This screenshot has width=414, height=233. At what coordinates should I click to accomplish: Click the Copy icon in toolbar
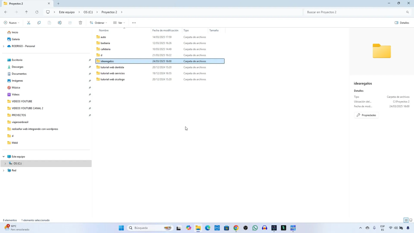pyautogui.click(x=39, y=23)
